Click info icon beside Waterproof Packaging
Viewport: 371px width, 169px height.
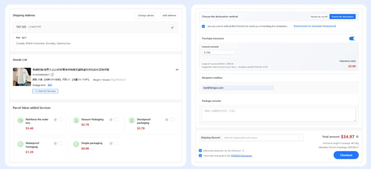(55, 143)
